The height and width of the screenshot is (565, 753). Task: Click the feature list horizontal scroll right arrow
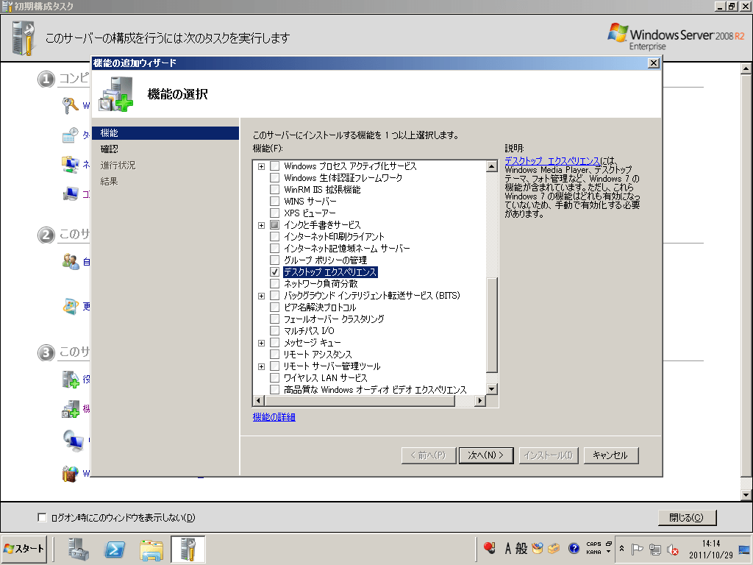tap(479, 401)
